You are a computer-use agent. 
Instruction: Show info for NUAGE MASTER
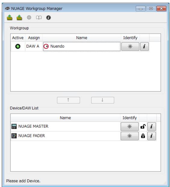pyautogui.click(x=152, y=126)
